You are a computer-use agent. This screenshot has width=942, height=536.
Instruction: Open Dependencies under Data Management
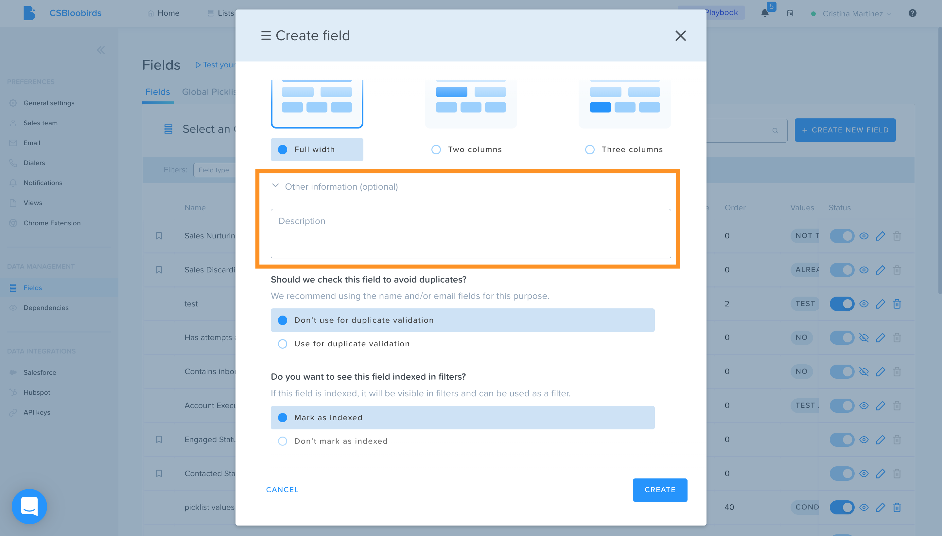pos(46,308)
